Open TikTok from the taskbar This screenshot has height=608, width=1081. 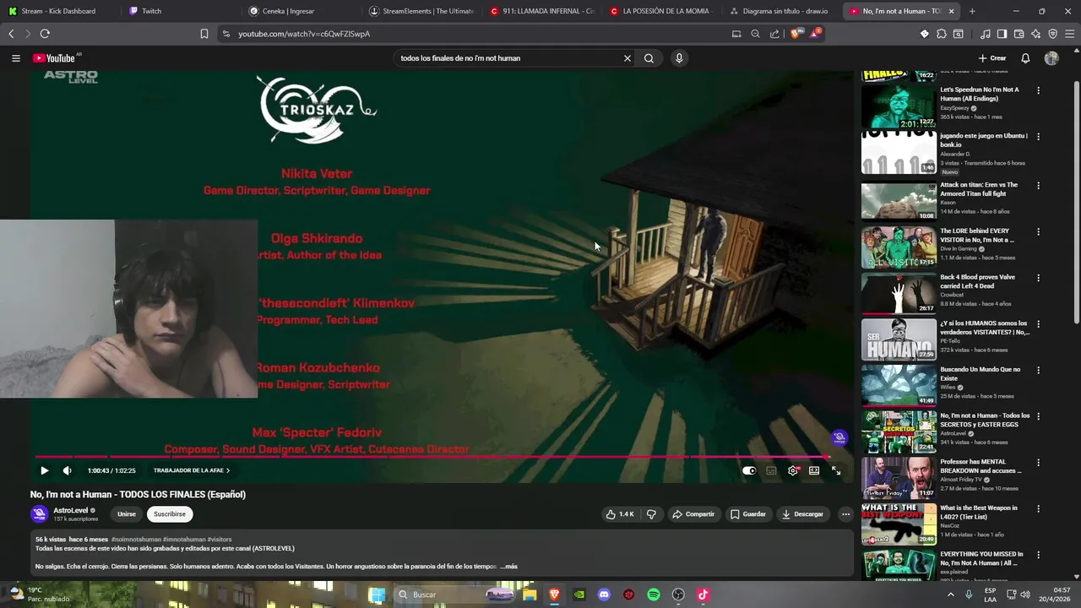coord(703,594)
